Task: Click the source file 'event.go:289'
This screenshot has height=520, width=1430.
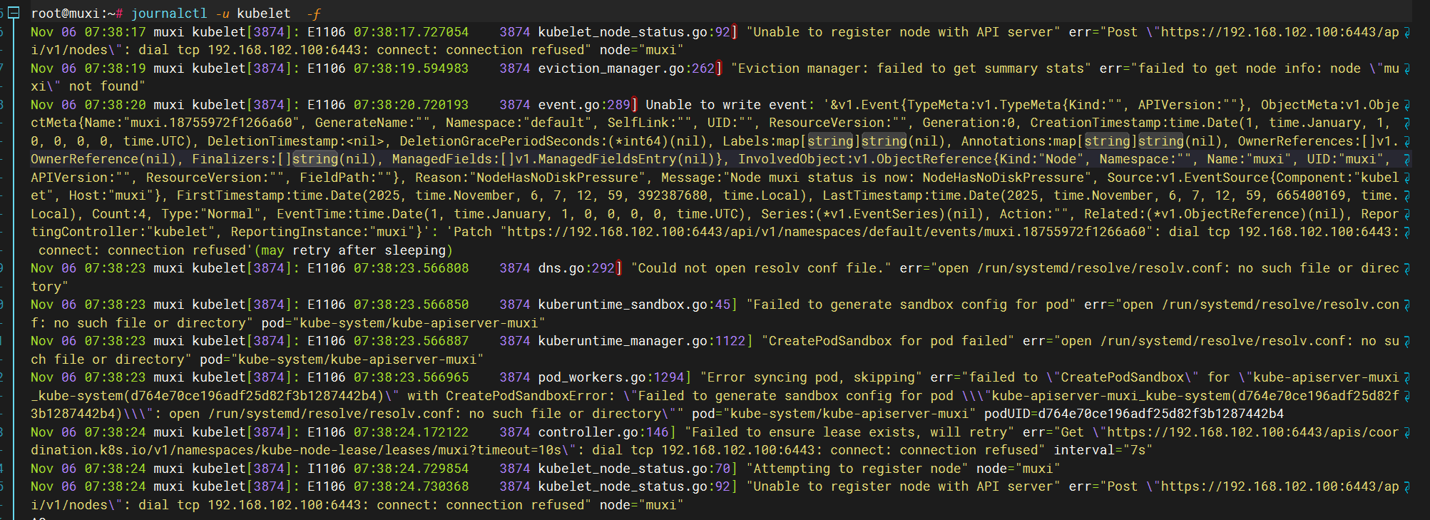Action: [584, 105]
